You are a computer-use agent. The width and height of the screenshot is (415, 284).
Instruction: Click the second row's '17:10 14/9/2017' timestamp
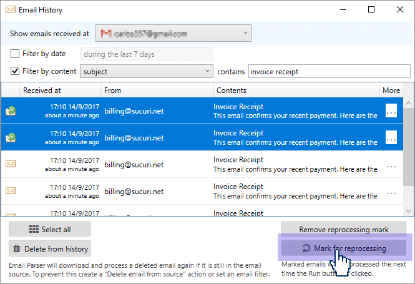(75, 134)
